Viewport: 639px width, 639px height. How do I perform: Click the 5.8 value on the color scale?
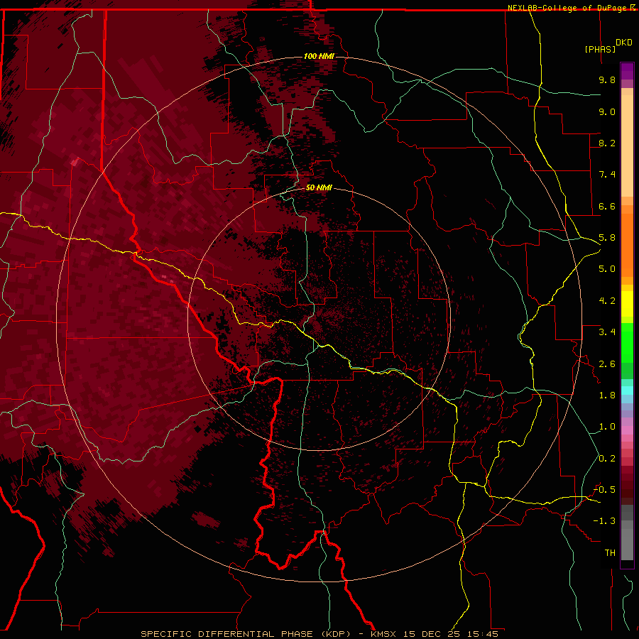tap(607, 238)
